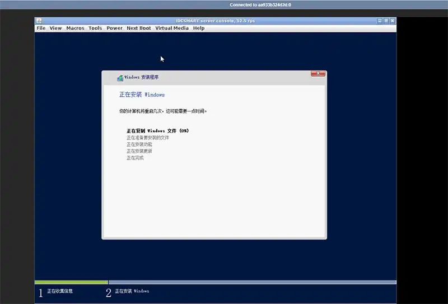Close the Windows 安装程序 dialog
The width and height of the screenshot is (448, 304).
(318, 73)
